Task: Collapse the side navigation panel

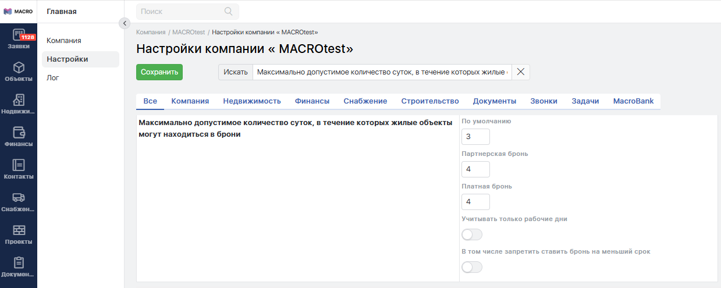Action: click(124, 23)
